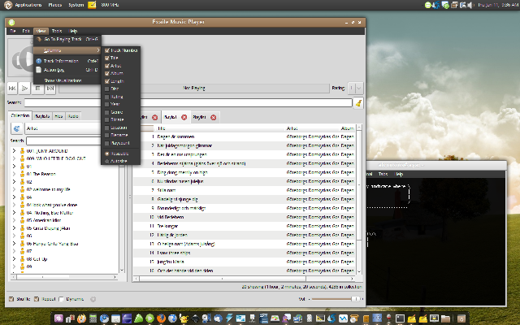
Task: Open the calculator icon in the dock
Action: [93, 318]
